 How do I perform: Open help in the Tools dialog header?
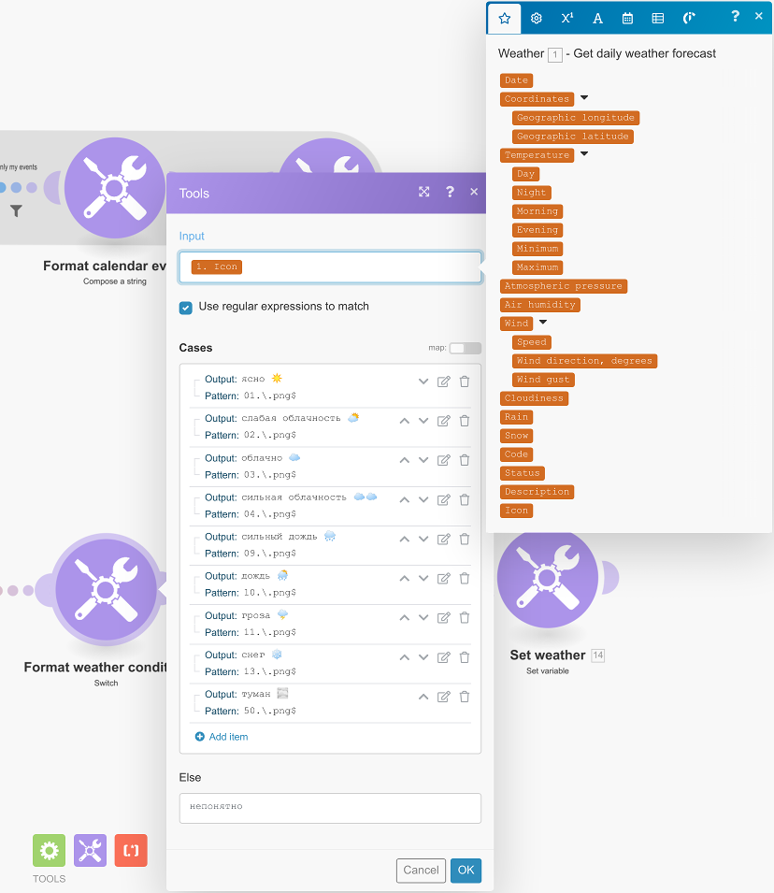[x=450, y=192]
